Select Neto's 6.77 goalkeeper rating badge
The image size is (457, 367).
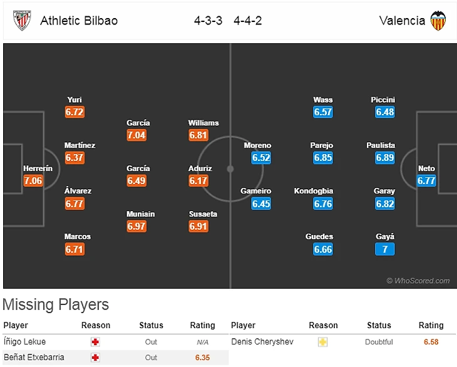point(426,180)
